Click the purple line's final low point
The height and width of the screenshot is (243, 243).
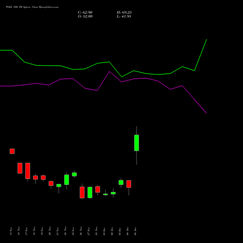tap(207, 113)
